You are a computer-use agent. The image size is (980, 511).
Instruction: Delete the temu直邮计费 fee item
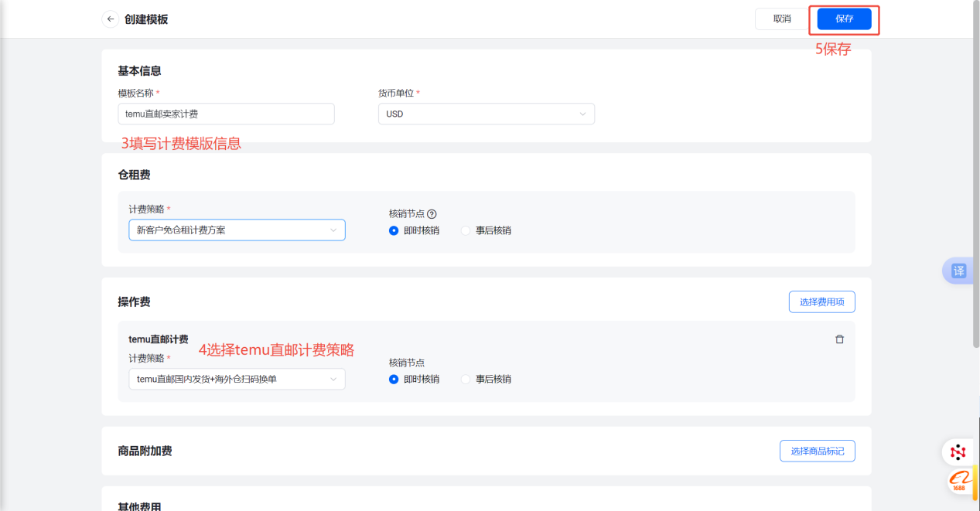[839, 339]
